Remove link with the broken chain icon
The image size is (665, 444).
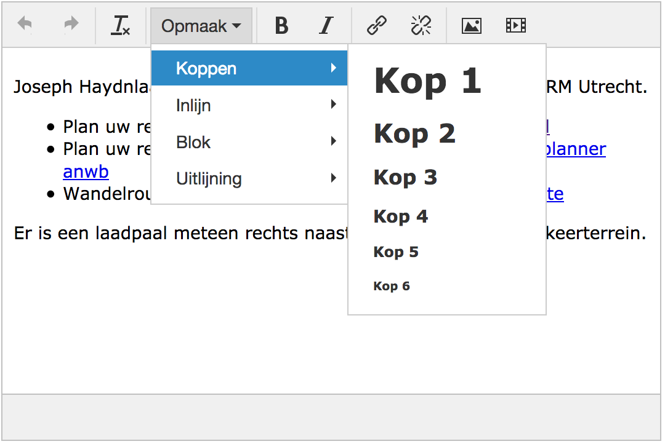pos(421,25)
